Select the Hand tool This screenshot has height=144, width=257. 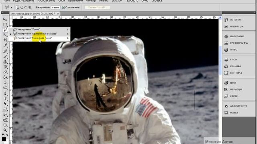click(5, 125)
